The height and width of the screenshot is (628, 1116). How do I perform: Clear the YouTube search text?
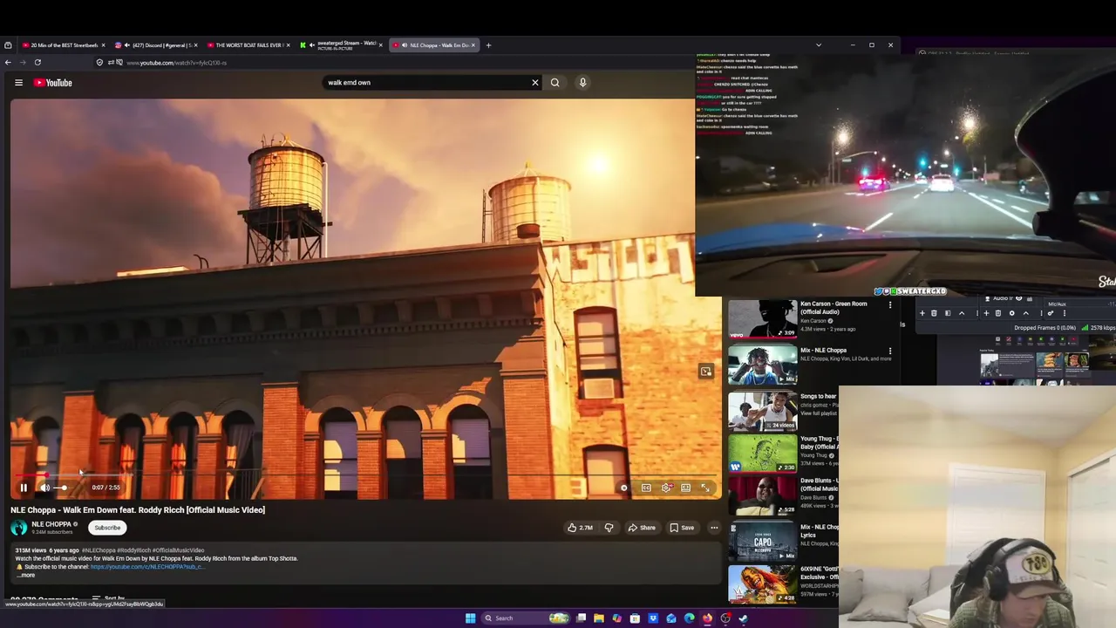tap(535, 83)
